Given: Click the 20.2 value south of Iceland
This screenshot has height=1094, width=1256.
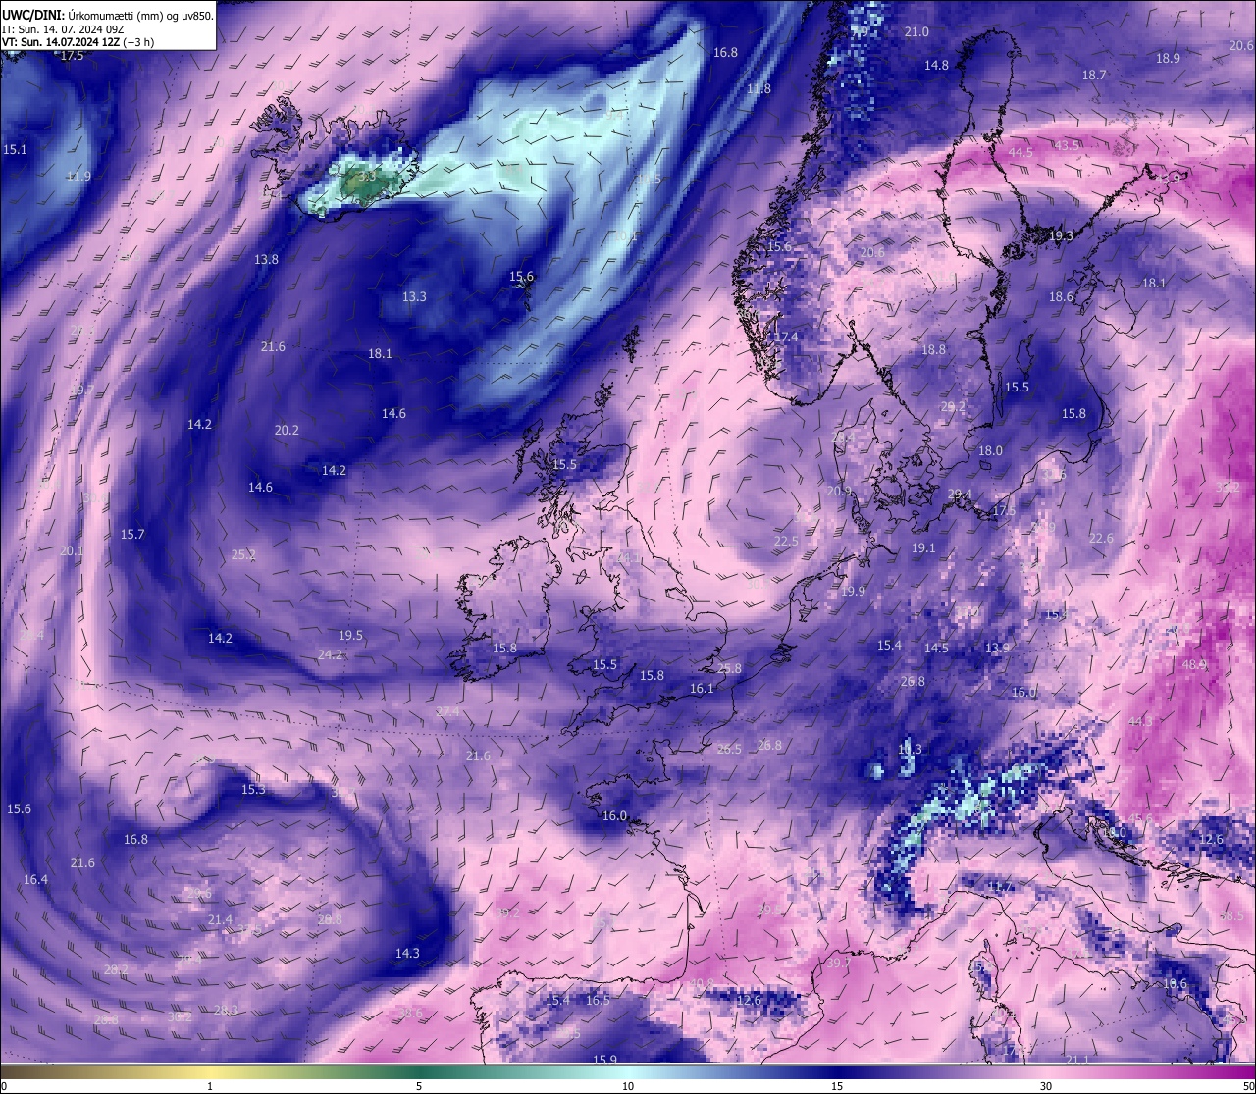Looking at the screenshot, I should pos(287,431).
